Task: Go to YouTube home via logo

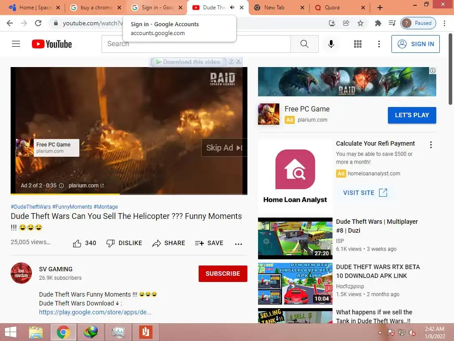Action: click(x=52, y=44)
